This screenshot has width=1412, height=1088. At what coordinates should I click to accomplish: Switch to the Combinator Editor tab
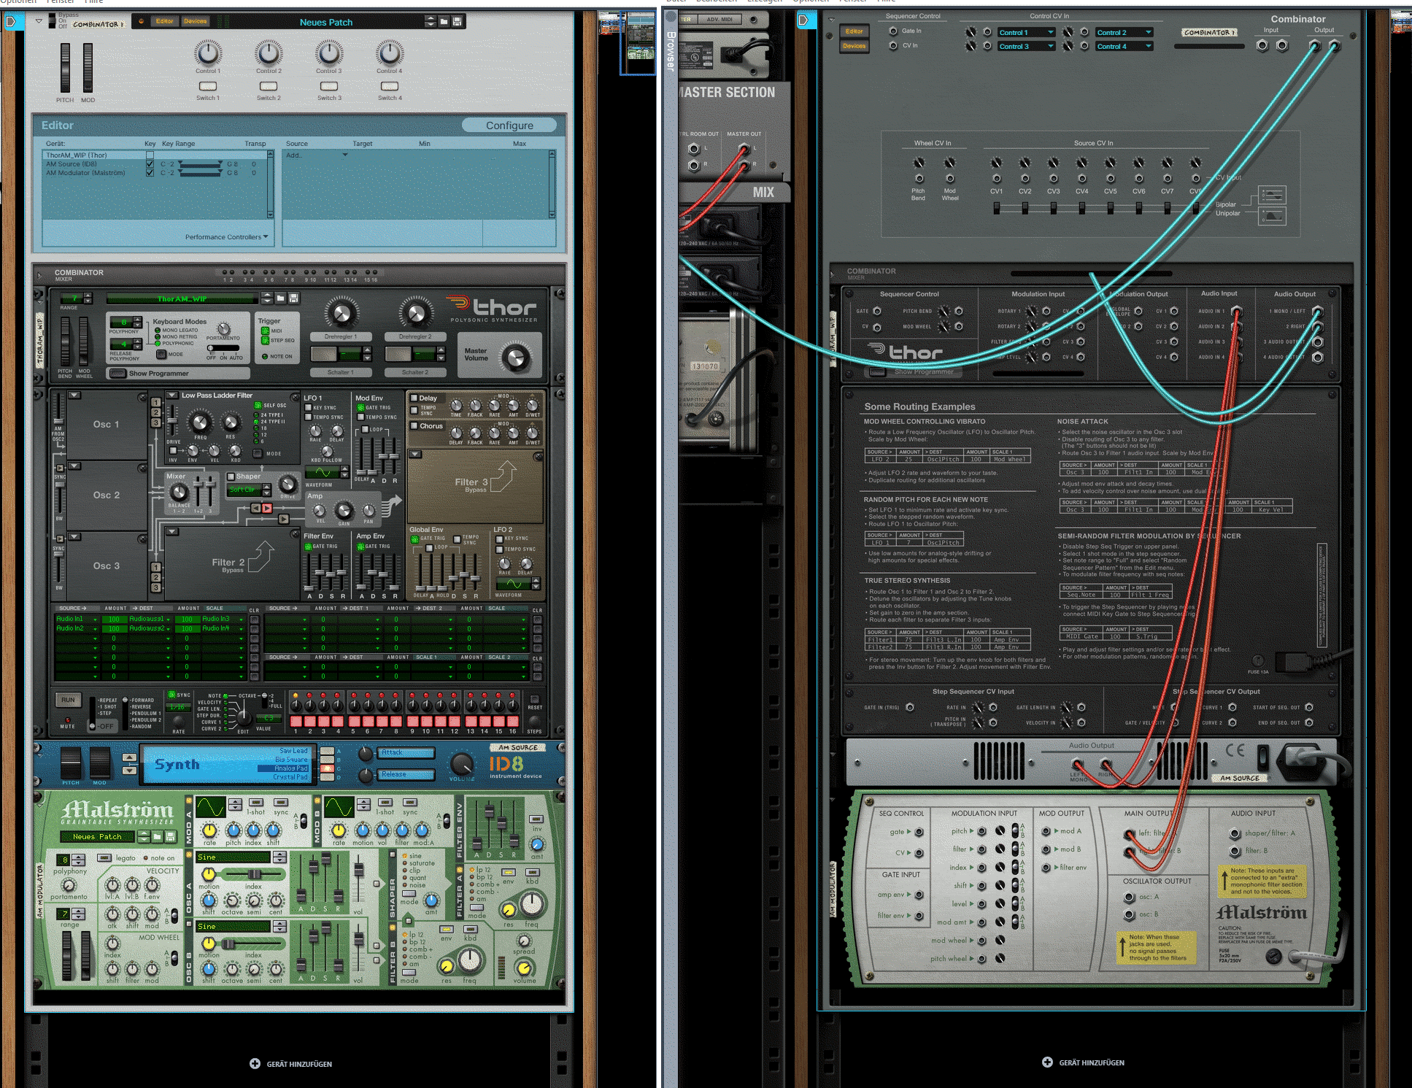(x=164, y=21)
